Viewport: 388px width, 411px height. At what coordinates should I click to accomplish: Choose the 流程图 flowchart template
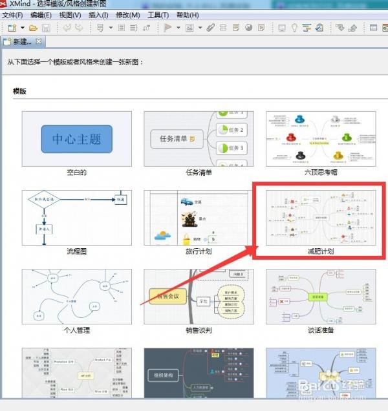coord(77,218)
